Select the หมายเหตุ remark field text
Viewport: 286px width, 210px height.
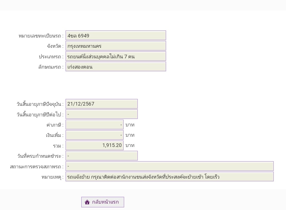pos(170,177)
